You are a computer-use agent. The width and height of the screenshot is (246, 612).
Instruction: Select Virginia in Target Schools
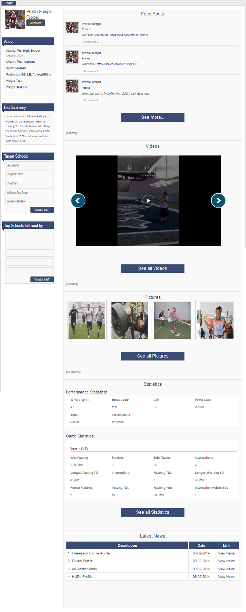[x=29, y=183]
